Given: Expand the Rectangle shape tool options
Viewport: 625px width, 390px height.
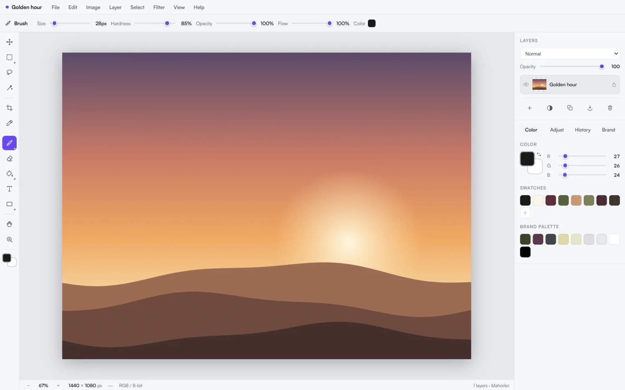Looking at the screenshot, I should coord(15,210).
